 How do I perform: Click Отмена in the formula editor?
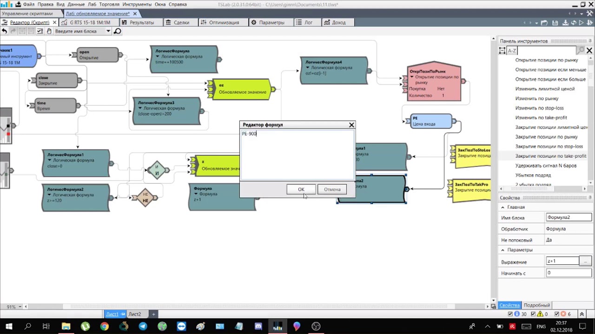tap(332, 189)
